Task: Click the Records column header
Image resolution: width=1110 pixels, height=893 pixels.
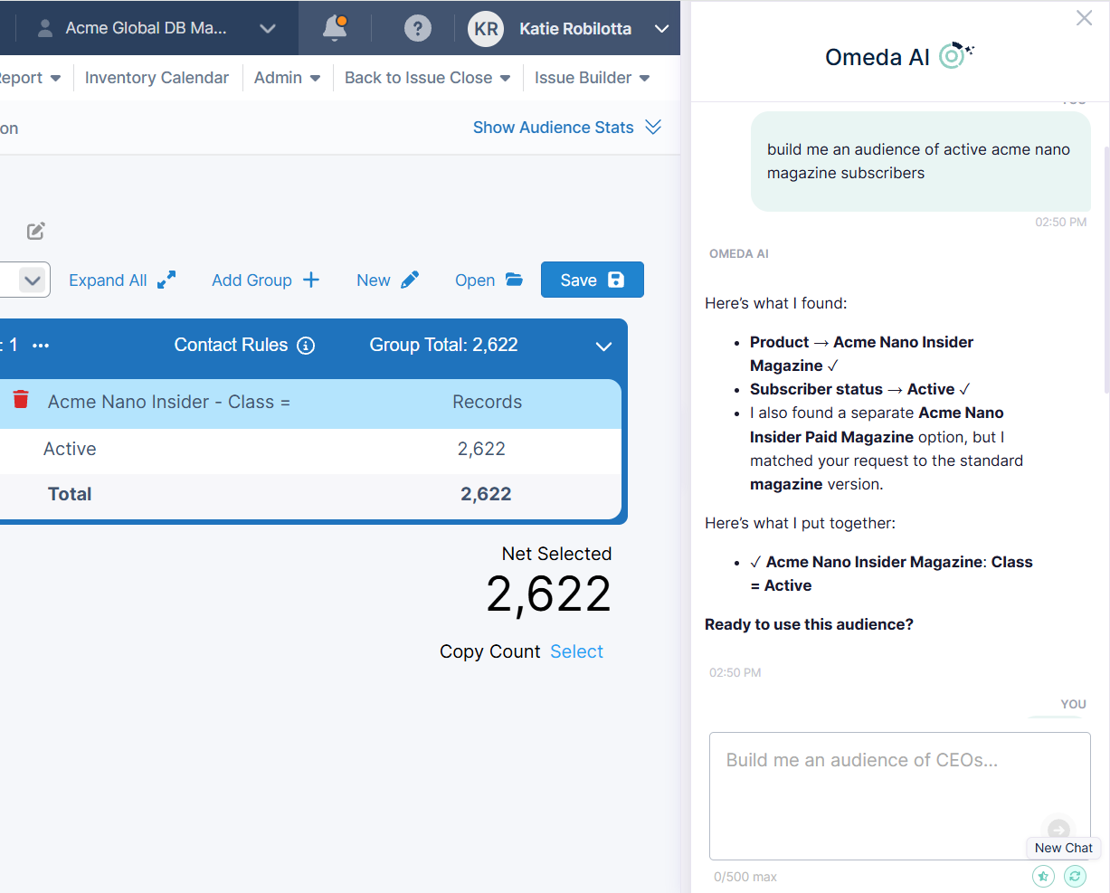Action: [x=487, y=402]
